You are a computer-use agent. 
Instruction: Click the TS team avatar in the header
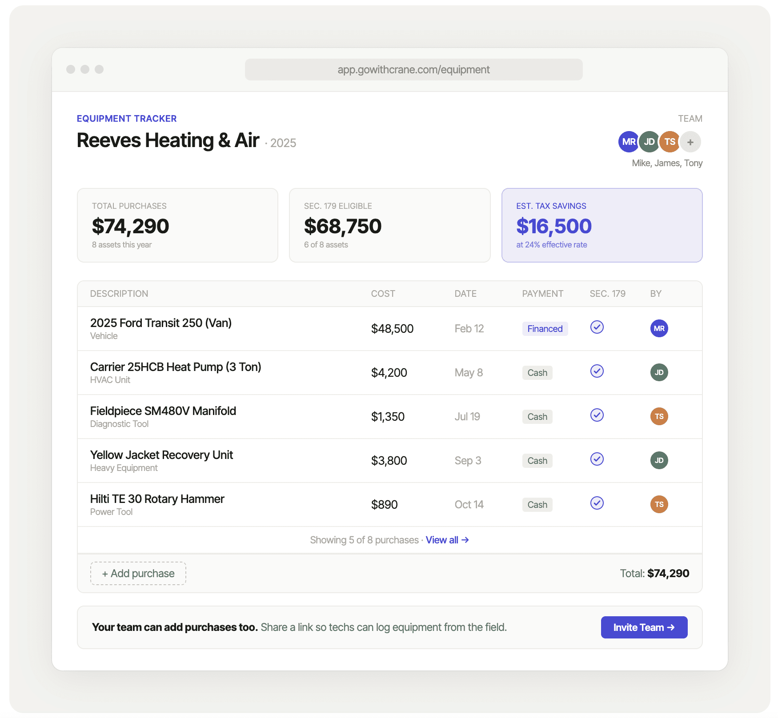670,142
